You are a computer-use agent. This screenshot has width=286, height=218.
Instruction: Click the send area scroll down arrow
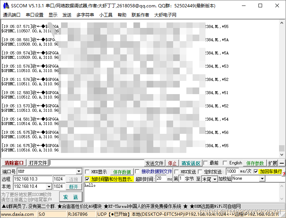click(x=282, y=199)
